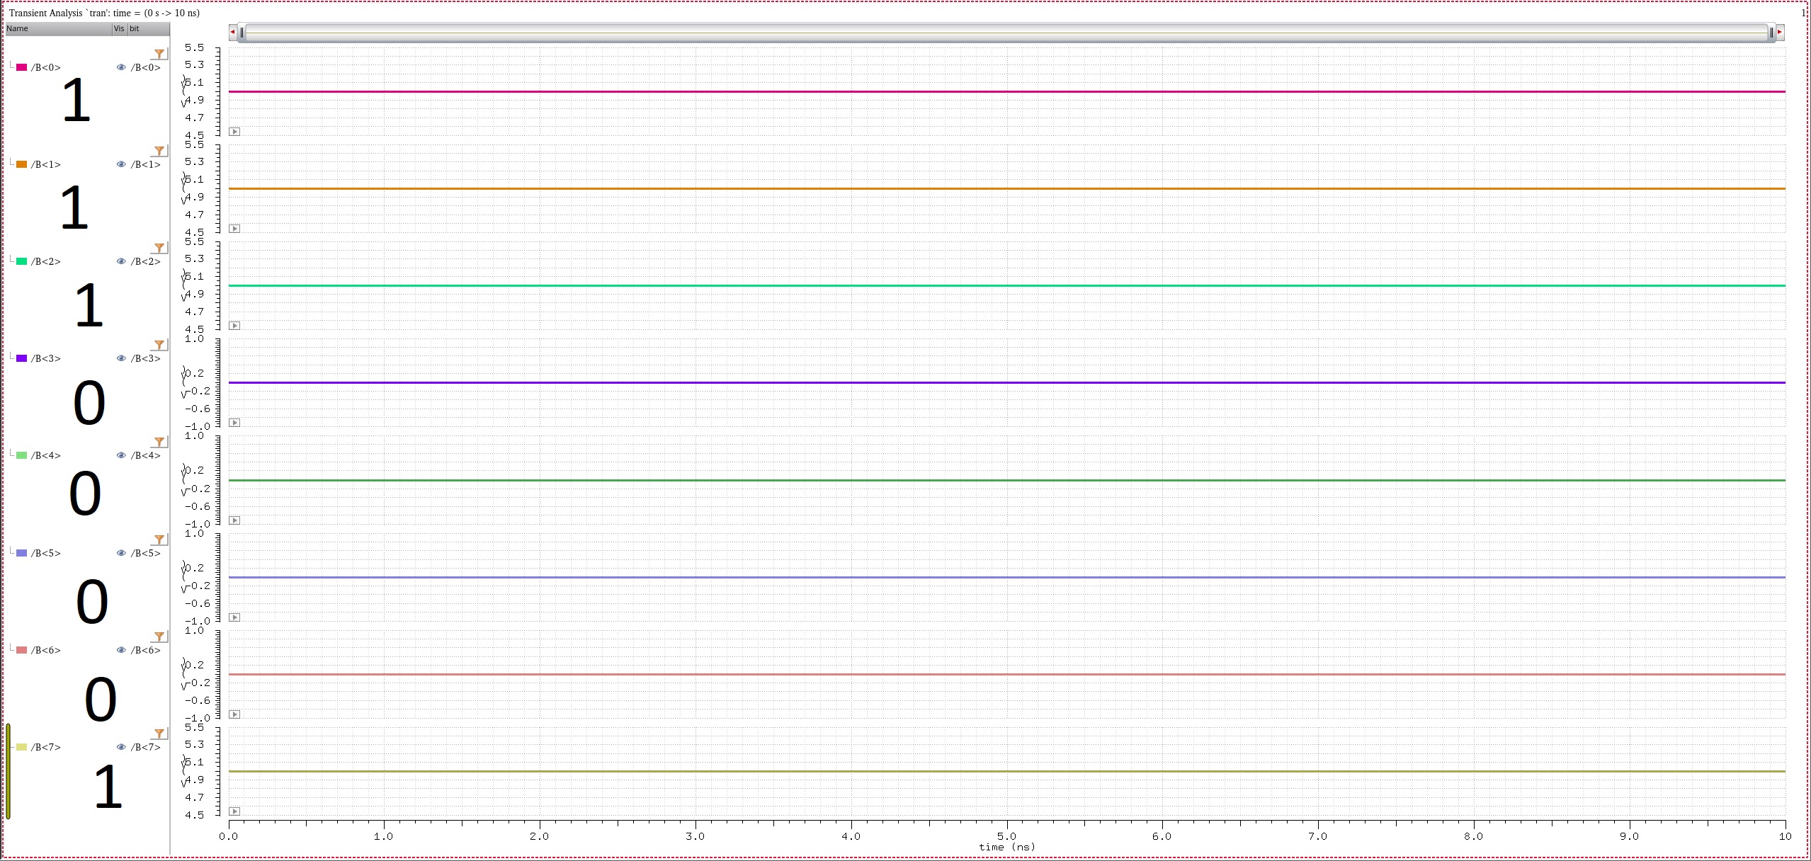Toggle visibility eye for /B<1>
This screenshot has width=1811, height=861.
click(x=121, y=164)
